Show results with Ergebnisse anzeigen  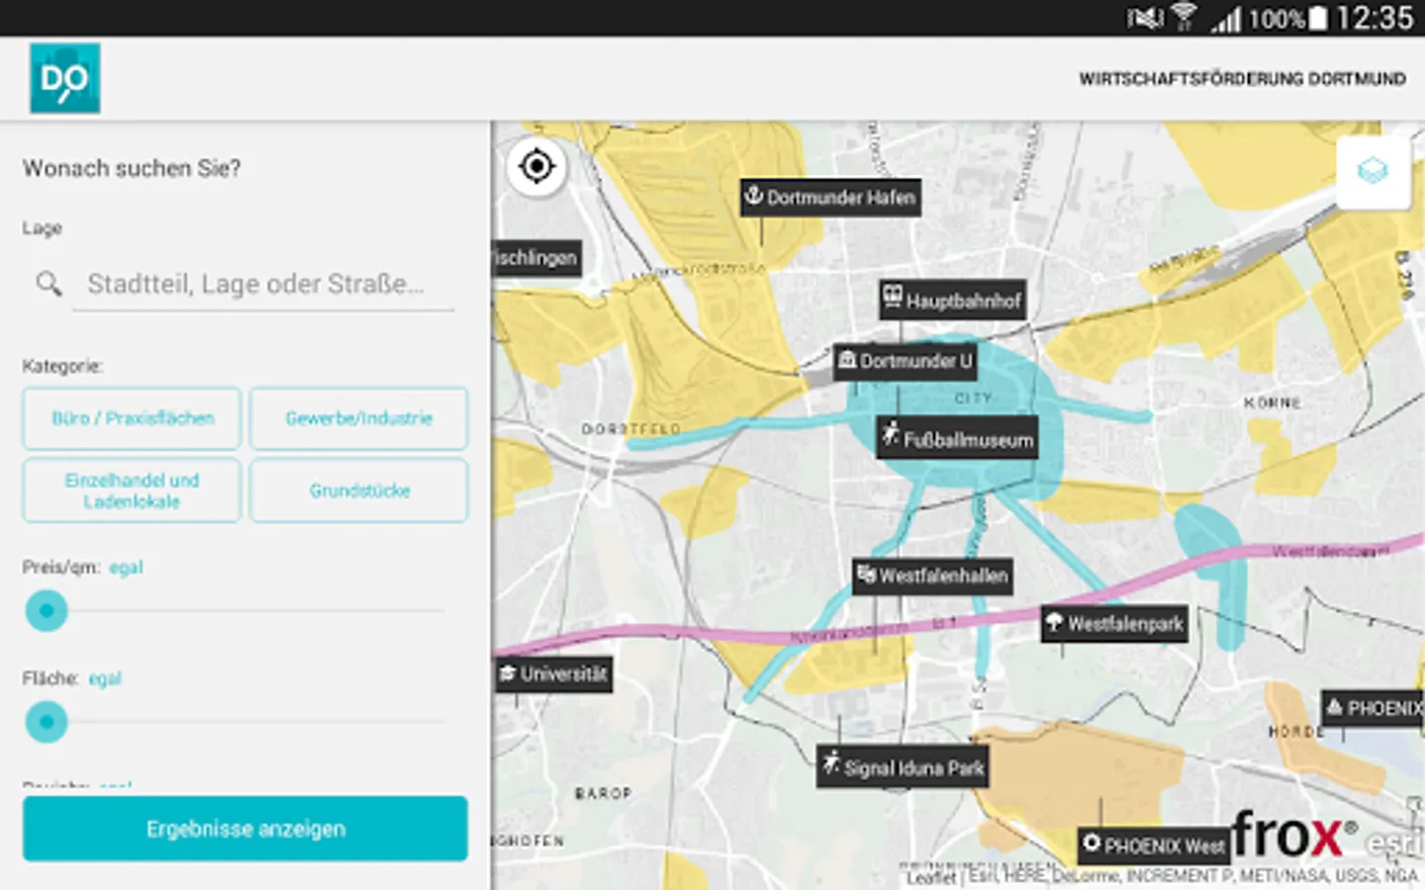click(245, 829)
